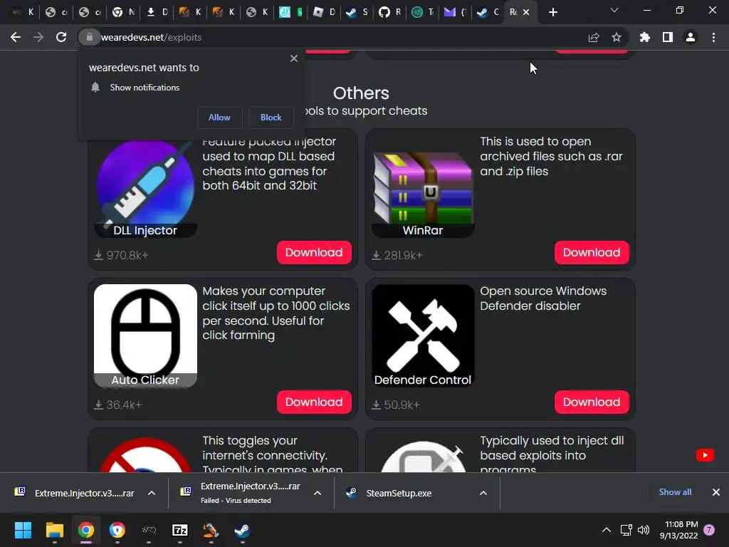Screen dimensions: 729x547
Task: Share this page via share icon
Action: pyautogui.click(x=594, y=37)
